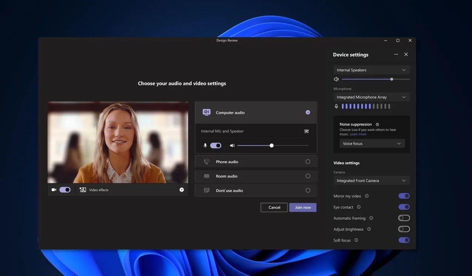Show info for Eye contact

(x=359, y=207)
